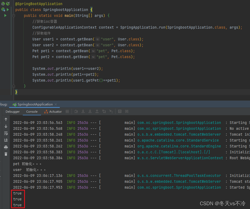250x209 pixels.
Task: Collapse main method at closing brace fold marker
Action: click(14, 86)
